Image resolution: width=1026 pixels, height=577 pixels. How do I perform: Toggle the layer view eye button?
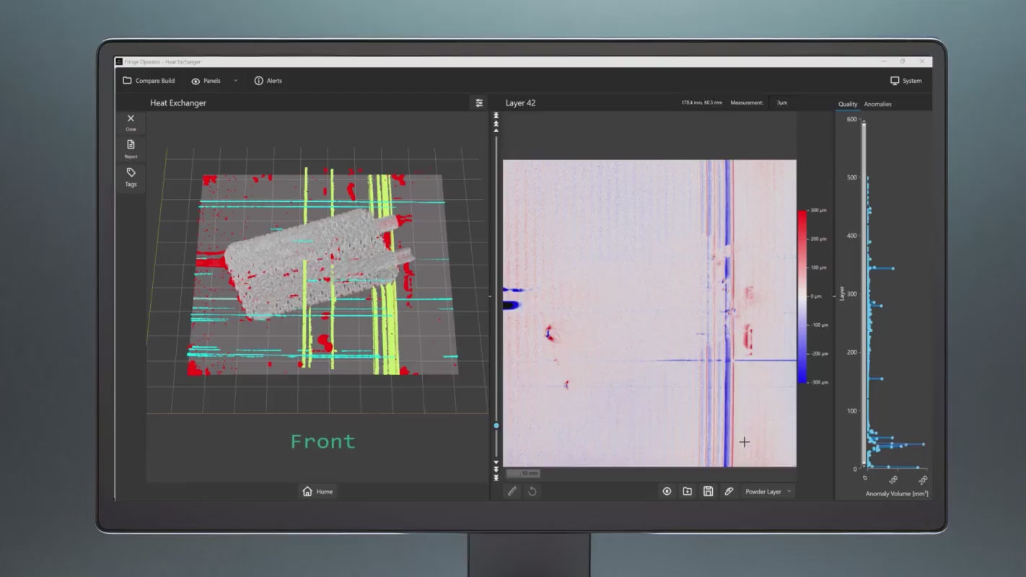pyautogui.click(x=667, y=491)
